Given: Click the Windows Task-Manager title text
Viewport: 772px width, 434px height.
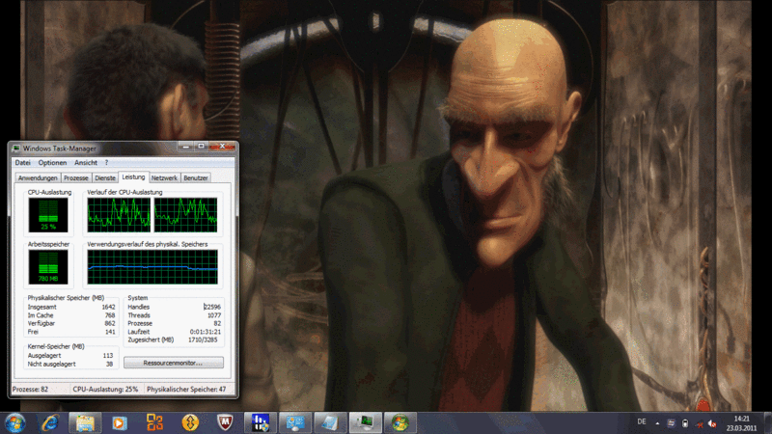Looking at the screenshot, I should pyautogui.click(x=60, y=149).
